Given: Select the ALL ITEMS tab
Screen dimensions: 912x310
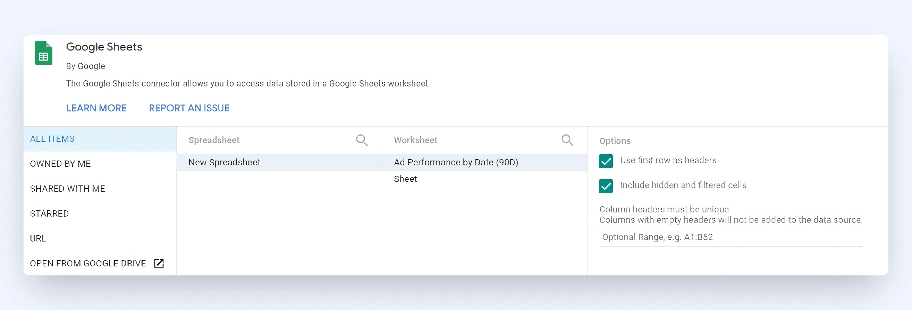Looking at the screenshot, I should 52,139.
